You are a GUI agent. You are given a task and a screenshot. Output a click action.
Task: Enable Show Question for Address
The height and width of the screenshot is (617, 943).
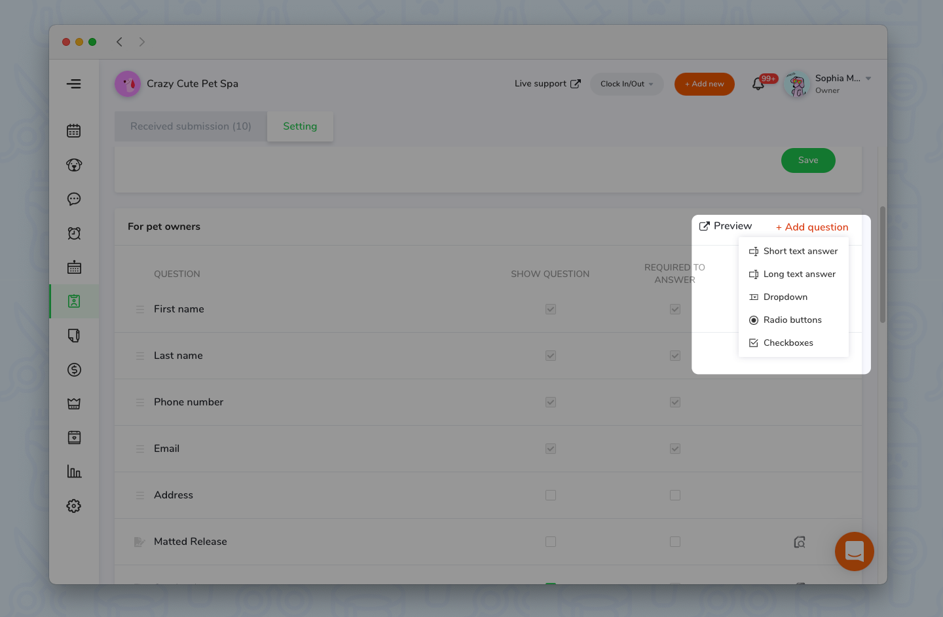click(x=551, y=495)
